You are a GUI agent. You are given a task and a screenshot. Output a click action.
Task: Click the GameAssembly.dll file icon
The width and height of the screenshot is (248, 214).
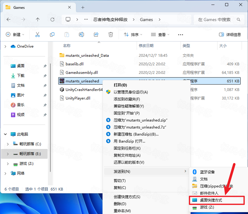click(62, 72)
